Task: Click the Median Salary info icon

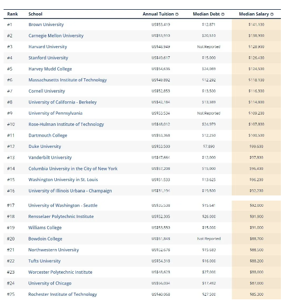Action: [272, 14]
